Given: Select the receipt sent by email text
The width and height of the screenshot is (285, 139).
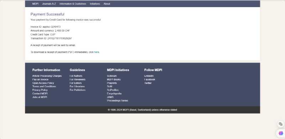Looking at the screenshot, I should (53, 45).
